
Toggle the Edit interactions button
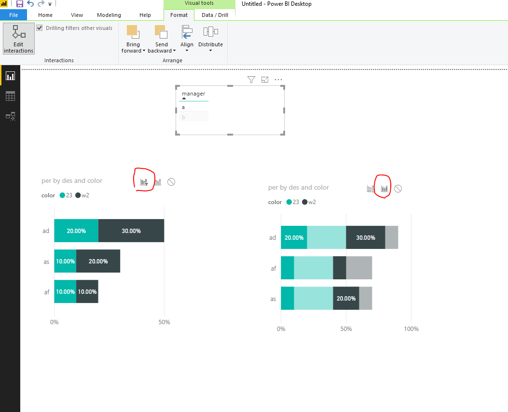18,38
